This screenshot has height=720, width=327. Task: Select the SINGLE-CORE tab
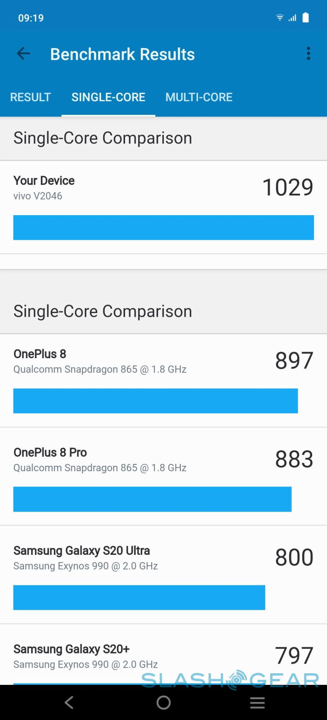(x=108, y=97)
